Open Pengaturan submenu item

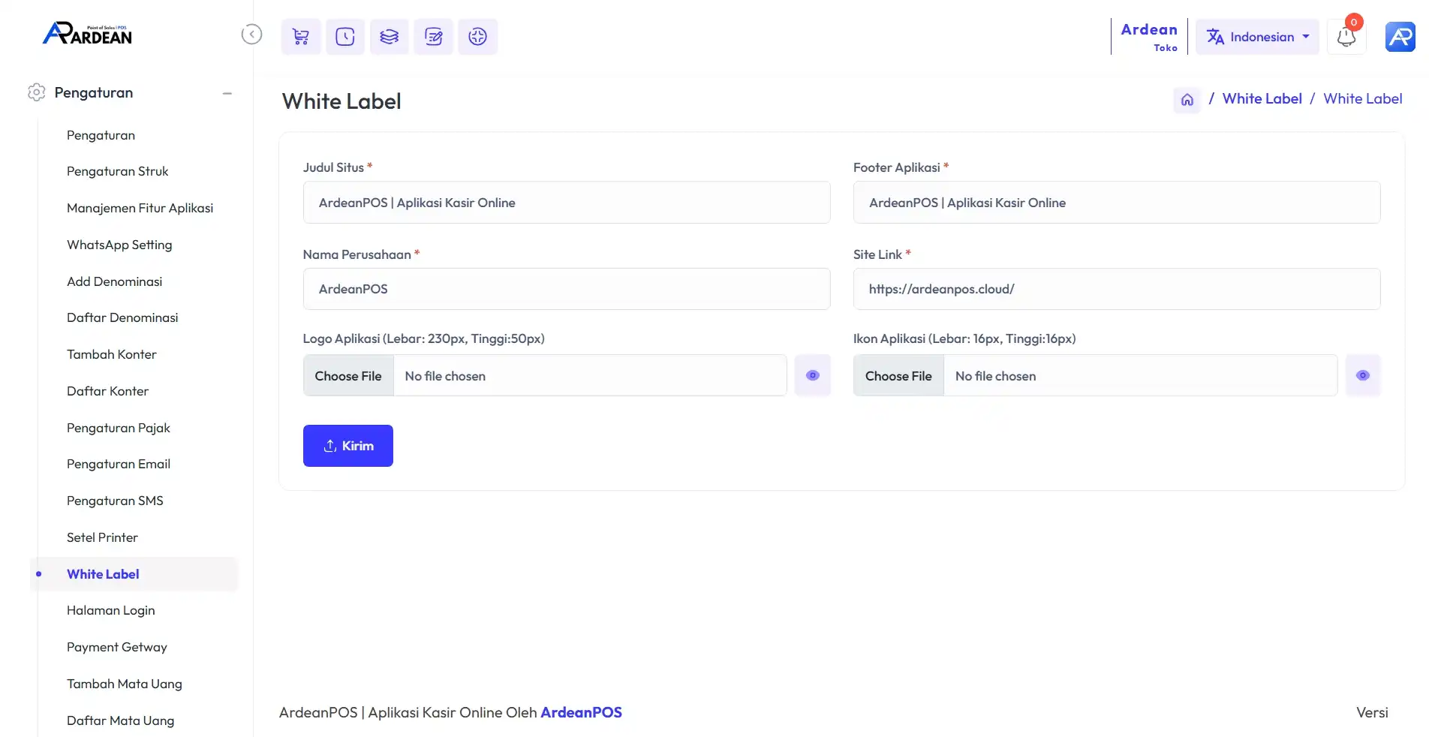[x=101, y=135]
